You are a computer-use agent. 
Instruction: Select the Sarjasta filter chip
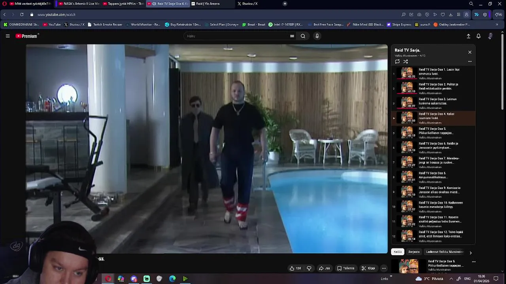[414, 252]
